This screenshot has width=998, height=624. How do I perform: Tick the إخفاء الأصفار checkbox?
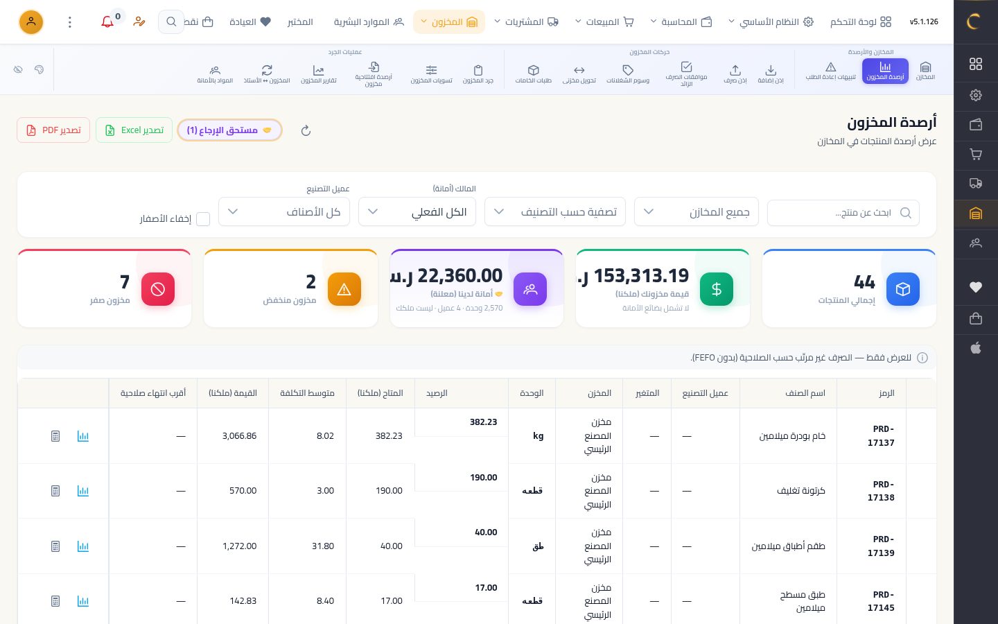[x=203, y=219]
